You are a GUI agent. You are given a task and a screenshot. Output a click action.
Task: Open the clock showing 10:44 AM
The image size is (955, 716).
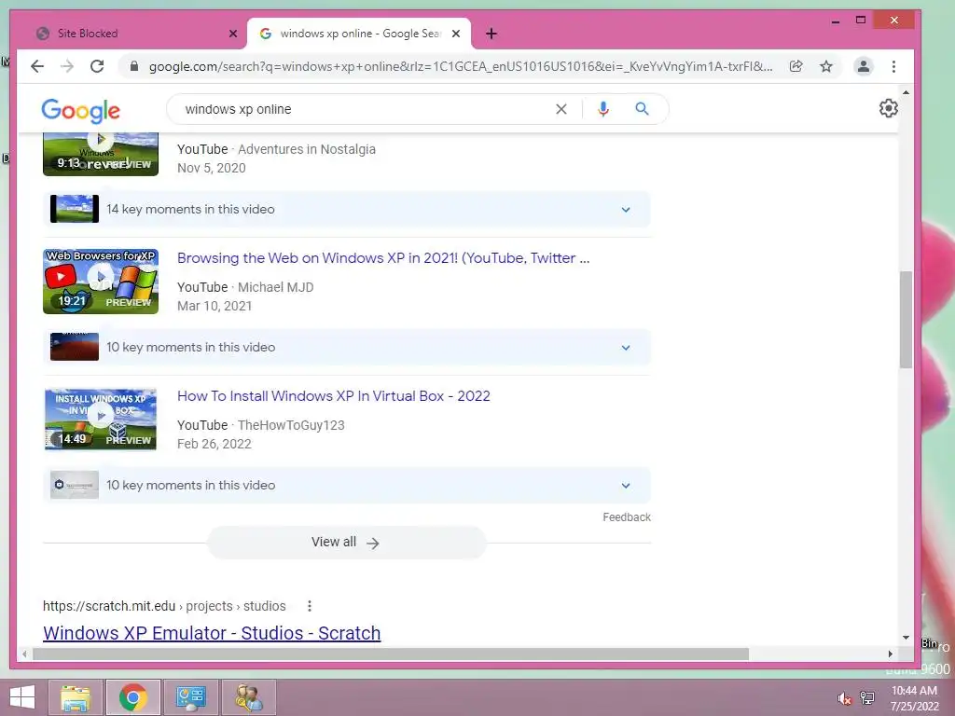[914, 698]
